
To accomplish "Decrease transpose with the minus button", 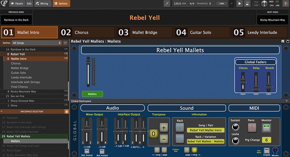I will click(163, 139).
